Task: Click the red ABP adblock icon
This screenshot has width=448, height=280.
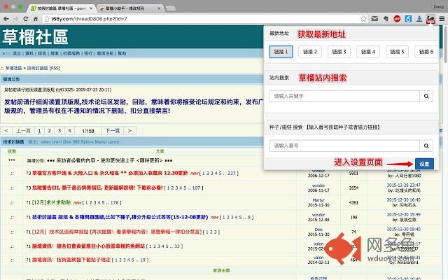Action: coord(397,19)
